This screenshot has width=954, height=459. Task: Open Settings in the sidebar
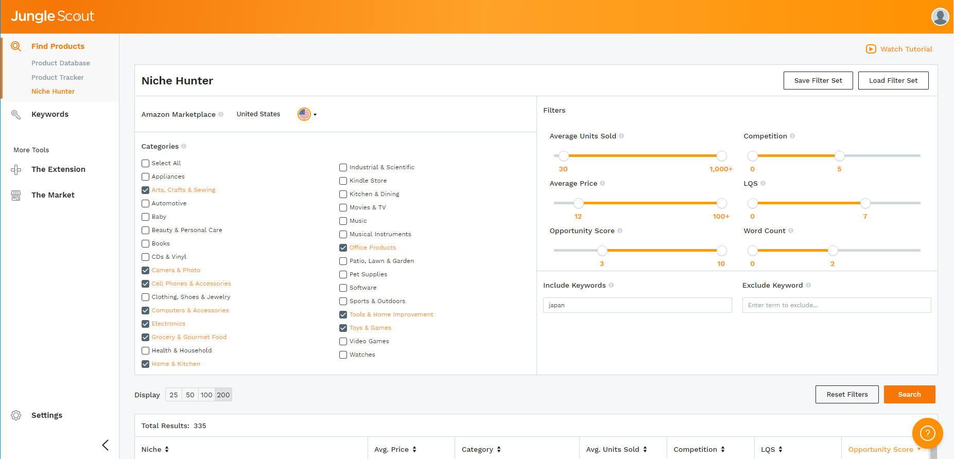coord(47,415)
